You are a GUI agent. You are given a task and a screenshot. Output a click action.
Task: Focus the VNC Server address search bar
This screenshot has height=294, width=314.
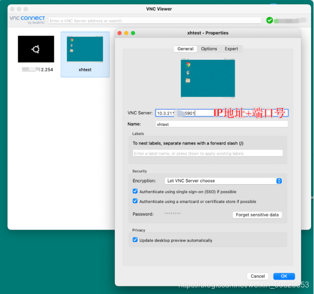point(155,21)
